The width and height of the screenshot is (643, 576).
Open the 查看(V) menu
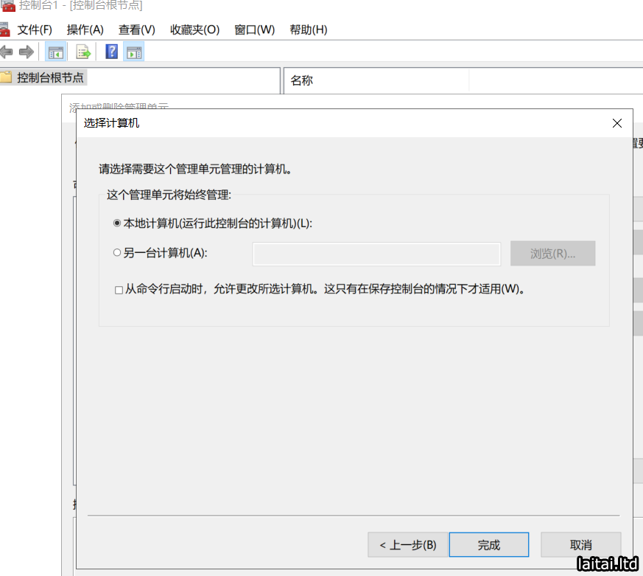(x=137, y=30)
